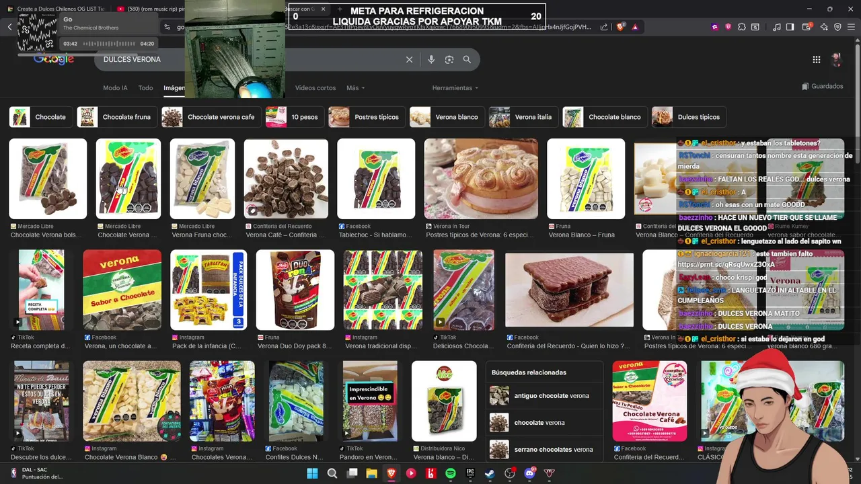Image resolution: width=861 pixels, height=484 pixels.
Task: Click the Brave Rewards triangle icon
Action: pos(635,27)
